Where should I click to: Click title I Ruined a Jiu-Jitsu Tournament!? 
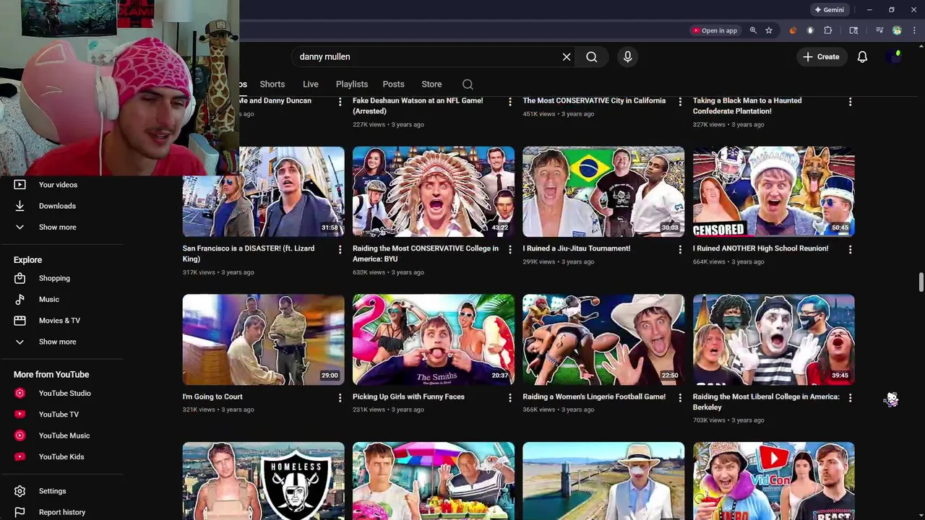click(x=577, y=248)
